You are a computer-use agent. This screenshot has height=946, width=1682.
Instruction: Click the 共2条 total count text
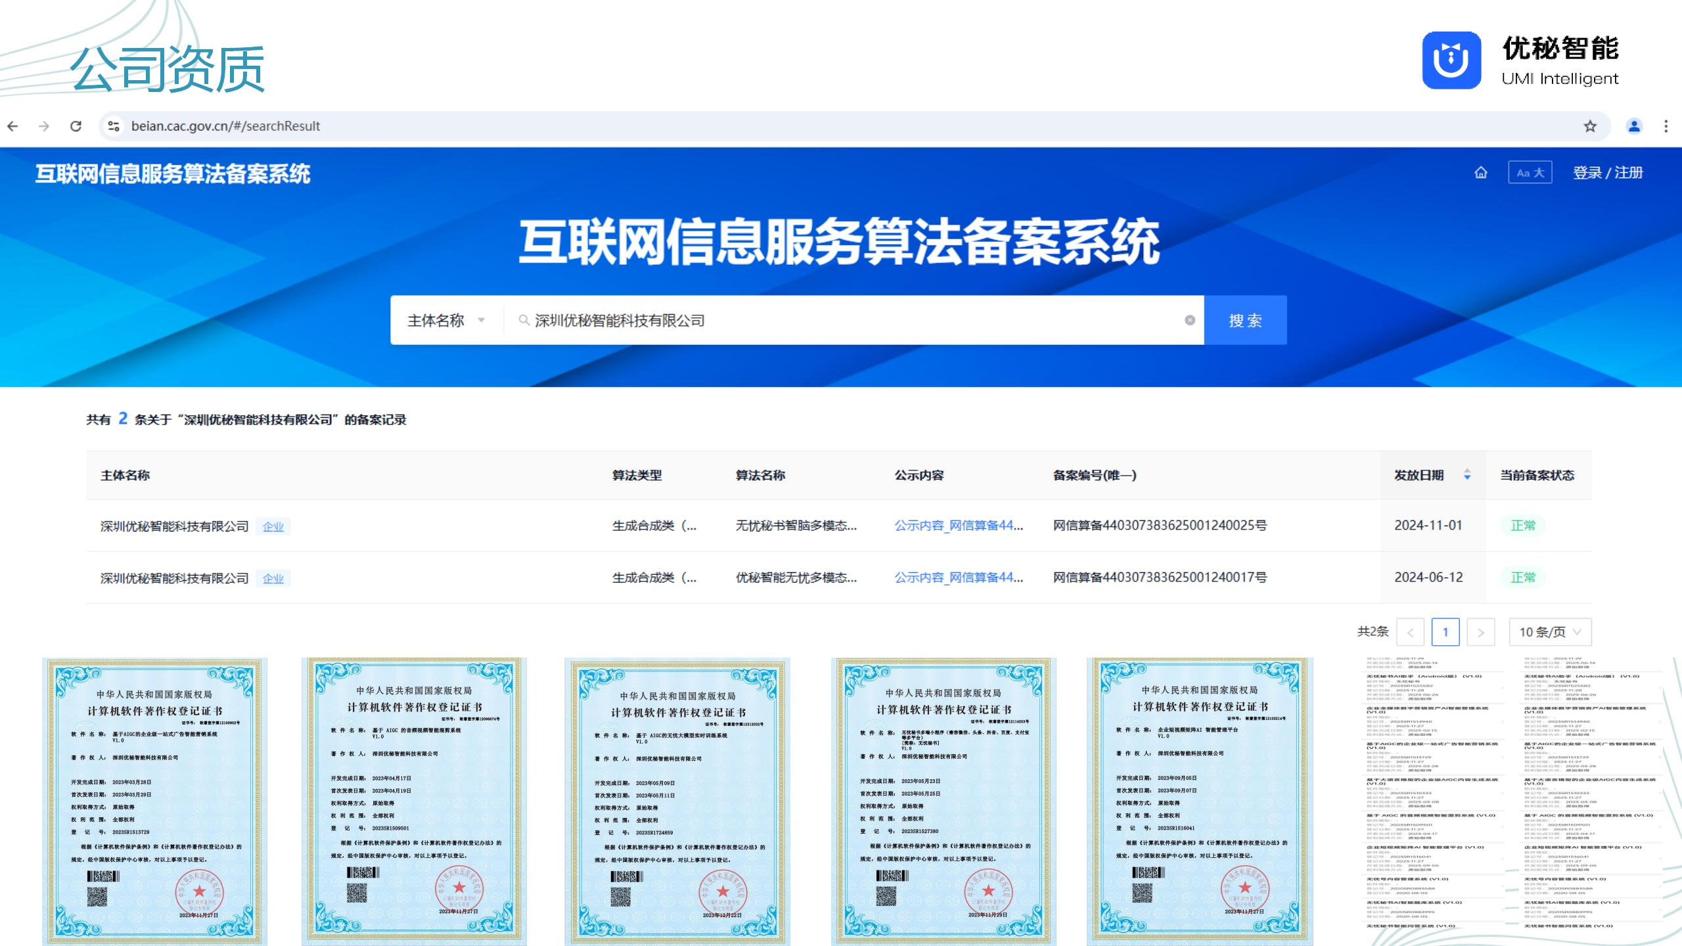[1373, 632]
